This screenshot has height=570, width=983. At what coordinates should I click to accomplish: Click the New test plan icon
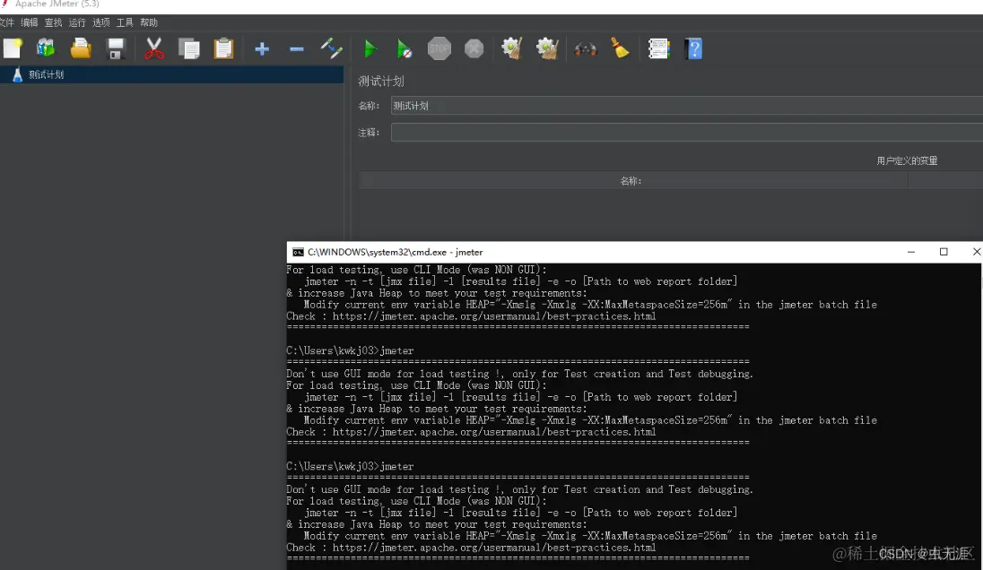coord(13,48)
